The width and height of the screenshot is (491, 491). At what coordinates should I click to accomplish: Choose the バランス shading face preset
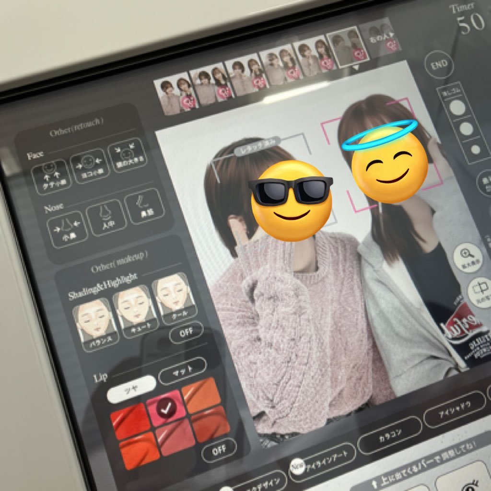click(x=96, y=325)
